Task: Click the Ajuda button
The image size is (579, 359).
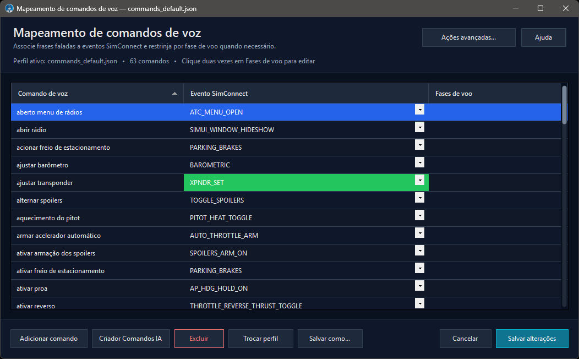Action: 544,37
